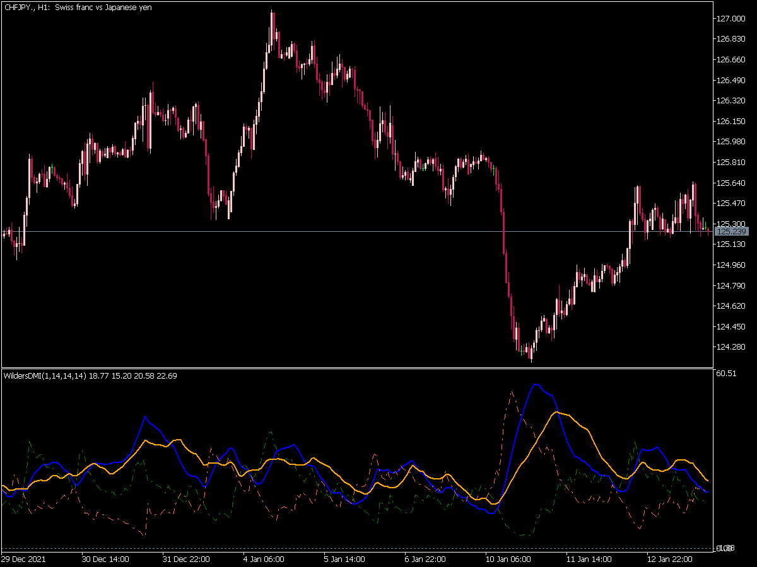Click the 125.810 price axis label

tap(732, 163)
